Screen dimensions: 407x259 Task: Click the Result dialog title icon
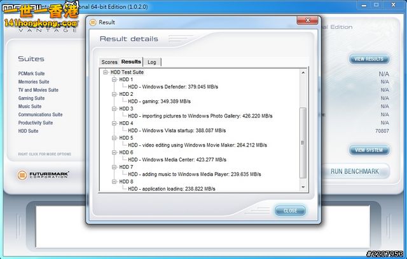[93, 22]
